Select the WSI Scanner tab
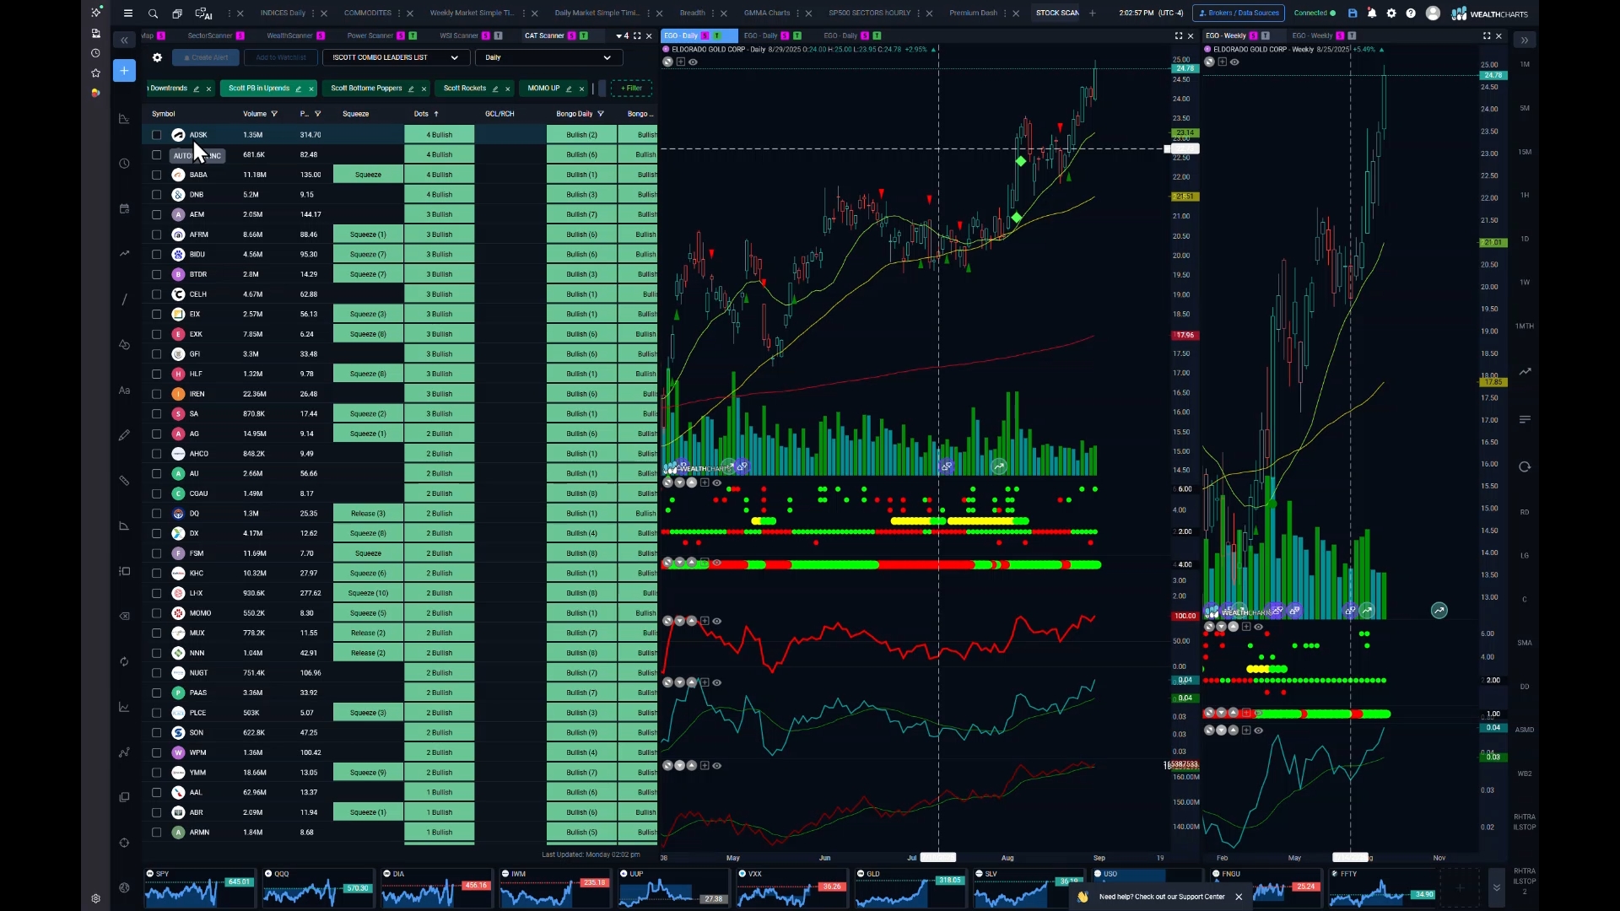Screen dimensions: 1620x911 coord(459,35)
